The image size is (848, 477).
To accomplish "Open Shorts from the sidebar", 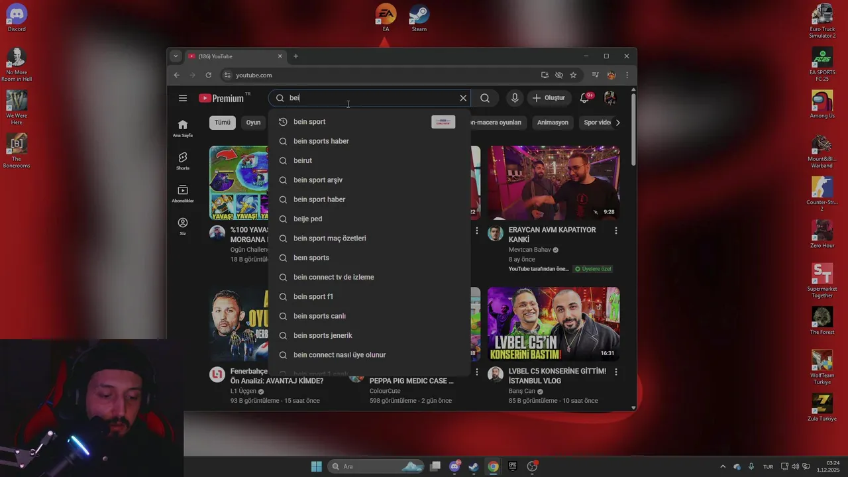I will click(x=183, y=161).
